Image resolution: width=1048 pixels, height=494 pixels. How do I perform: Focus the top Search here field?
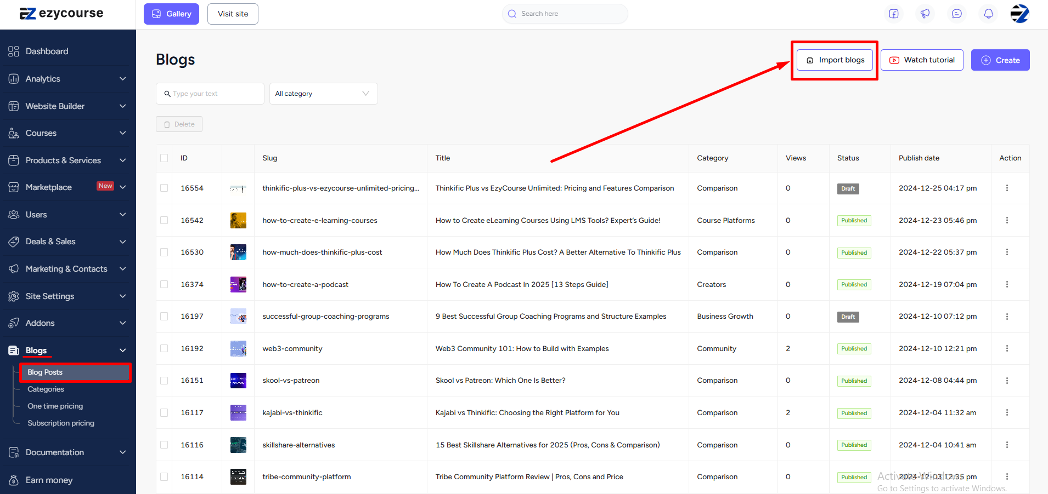click(565, 14)
